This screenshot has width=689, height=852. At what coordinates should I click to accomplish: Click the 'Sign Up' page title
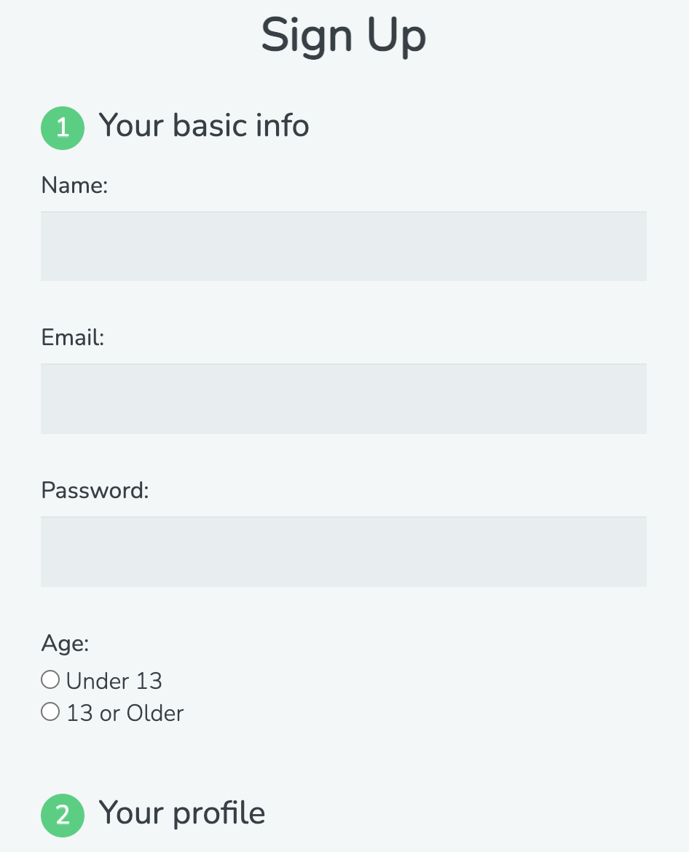pos(343,35)
